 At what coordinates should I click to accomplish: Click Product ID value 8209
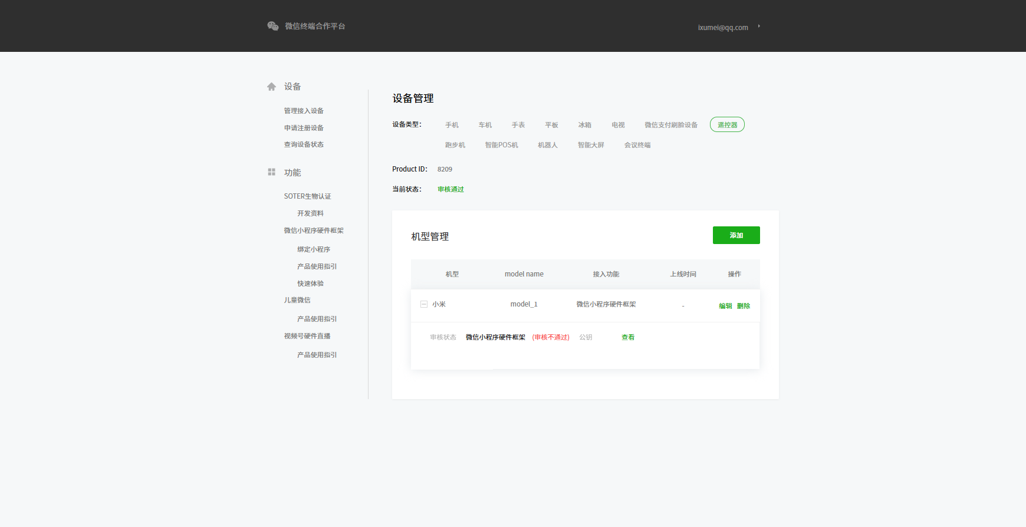click(445, 169)
